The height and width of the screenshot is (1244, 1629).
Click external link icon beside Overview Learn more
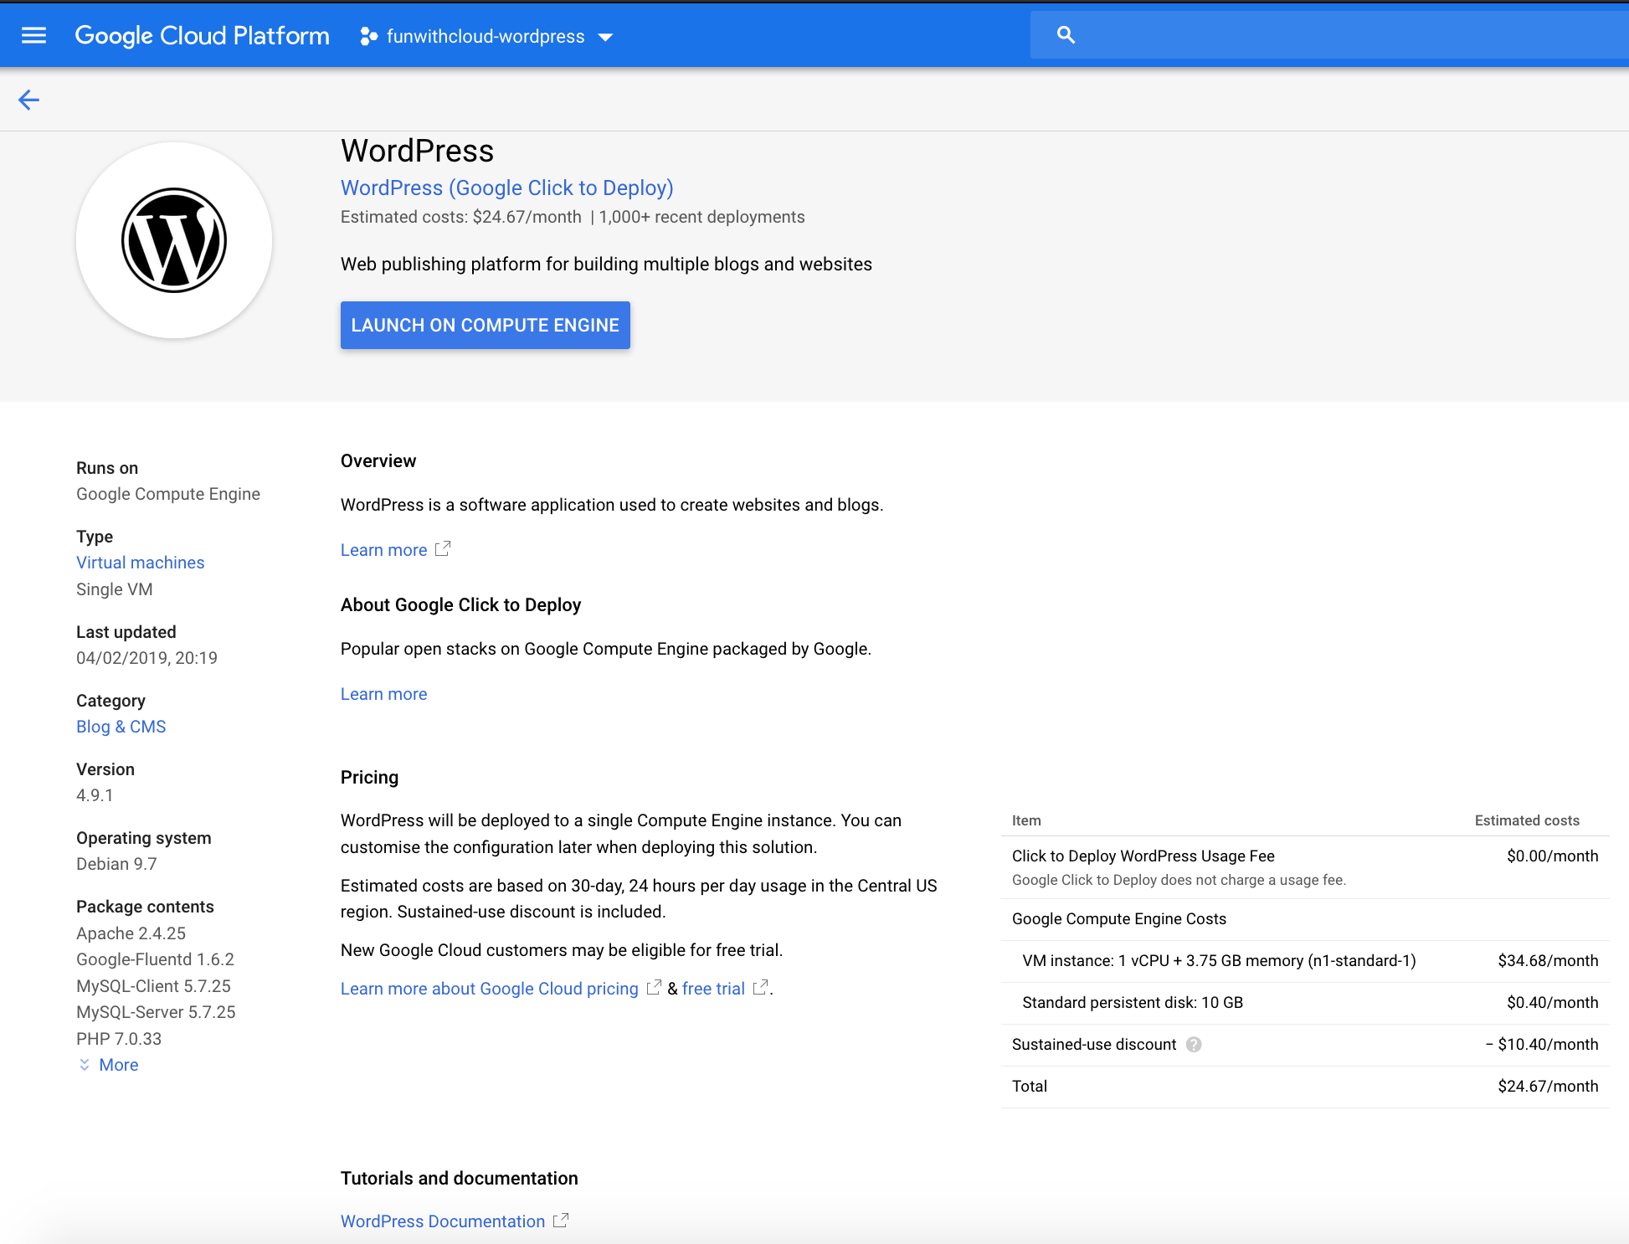(x=443, y=549)
